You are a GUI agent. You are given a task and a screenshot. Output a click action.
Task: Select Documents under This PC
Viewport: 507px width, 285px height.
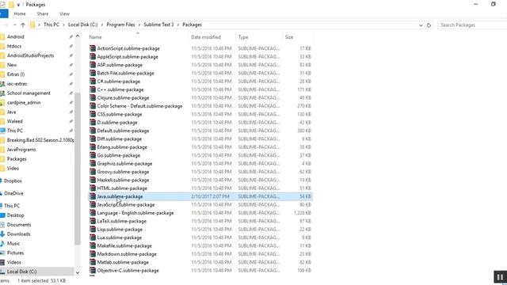click(19, 225)
